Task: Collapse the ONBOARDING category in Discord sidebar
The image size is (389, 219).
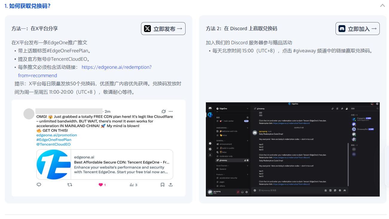Action: pyautogui.click(x=222, y=128)
